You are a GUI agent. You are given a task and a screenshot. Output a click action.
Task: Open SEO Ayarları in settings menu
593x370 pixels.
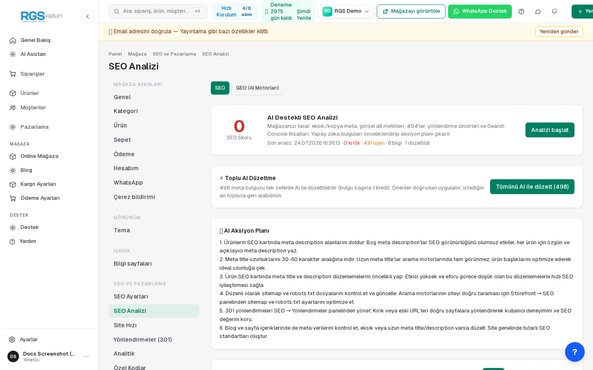click(x=154, y=297)
